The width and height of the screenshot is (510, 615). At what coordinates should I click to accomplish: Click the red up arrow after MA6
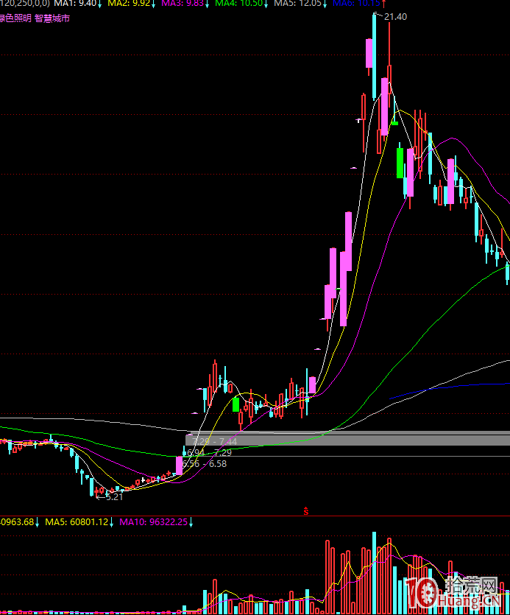383,4
